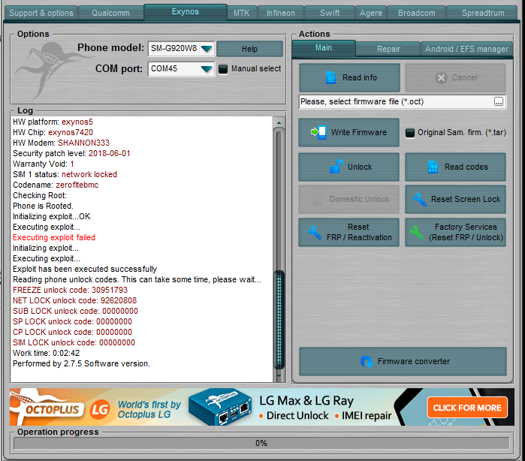Click the 'Codename: zerofltebmc' log line

56,185
